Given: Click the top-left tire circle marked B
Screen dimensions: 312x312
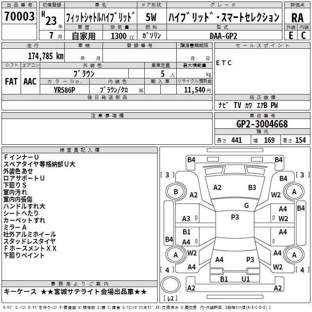Looking at the screenshot, I should click(x=175, y=192).
